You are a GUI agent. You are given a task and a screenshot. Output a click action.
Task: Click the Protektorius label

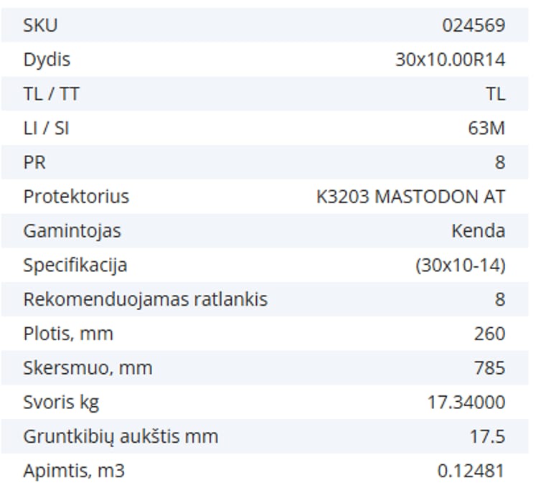coord(76,197)
